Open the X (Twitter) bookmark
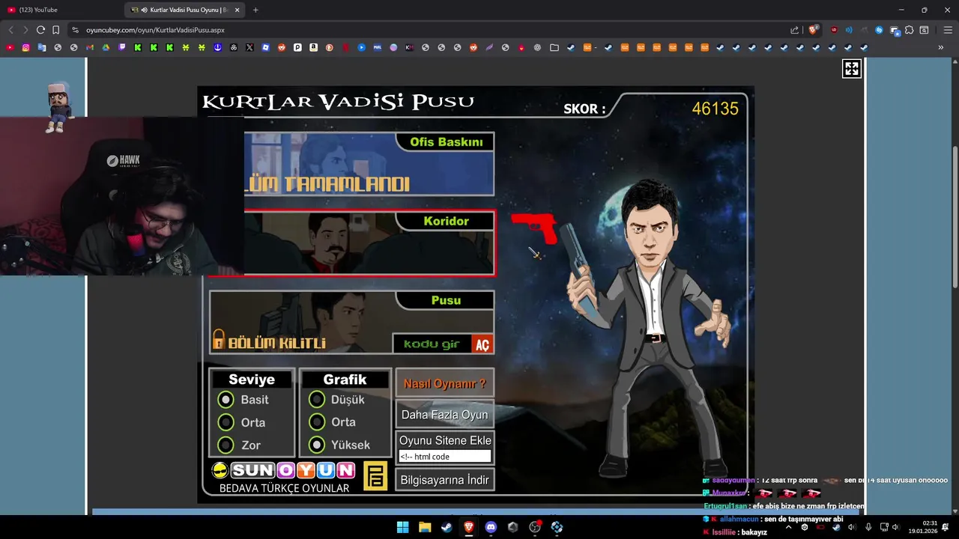 coord(249,47)
